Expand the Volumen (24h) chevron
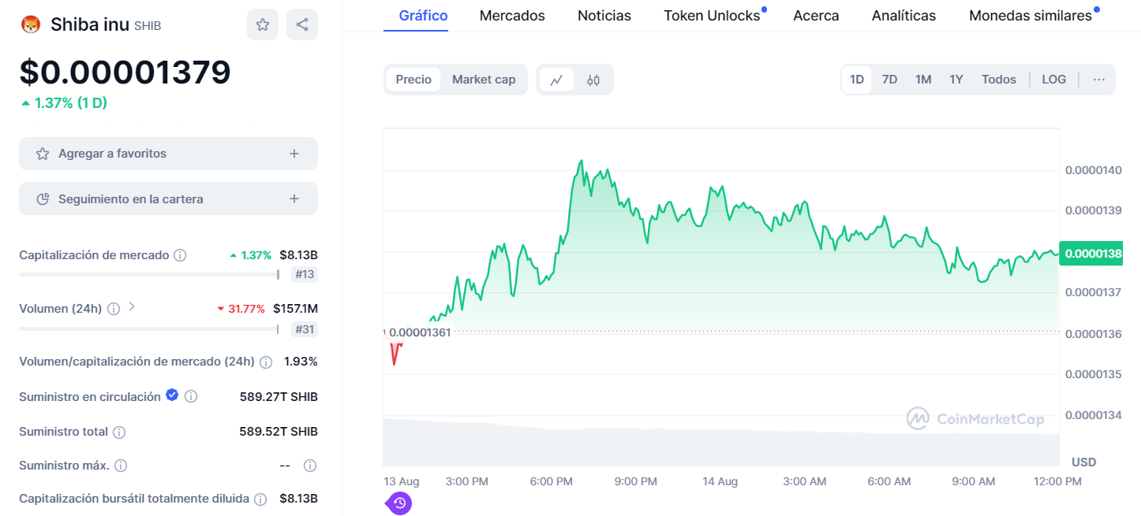Screen dimensions: 1141x516 click(132, 307)
